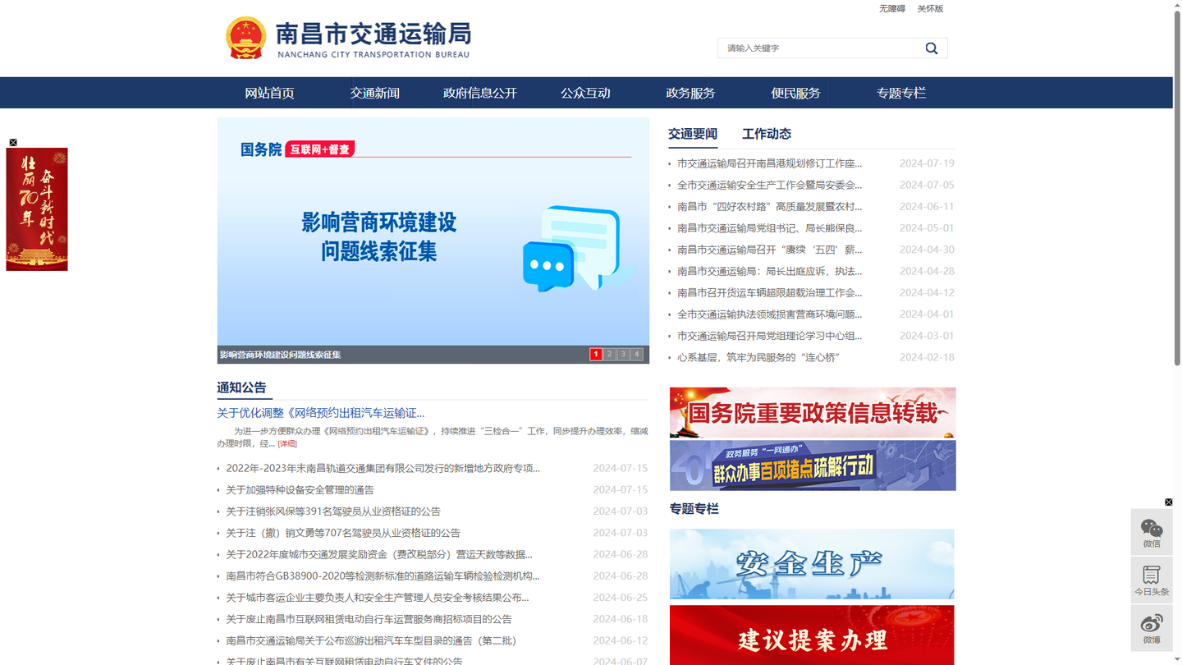This screenshot has width=1182, height=665.
Task: Open news 局党组理论学习中心组 article
Action: 769,336
